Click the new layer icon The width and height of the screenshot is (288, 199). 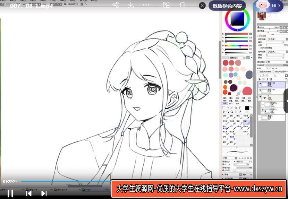pos(259,76)
